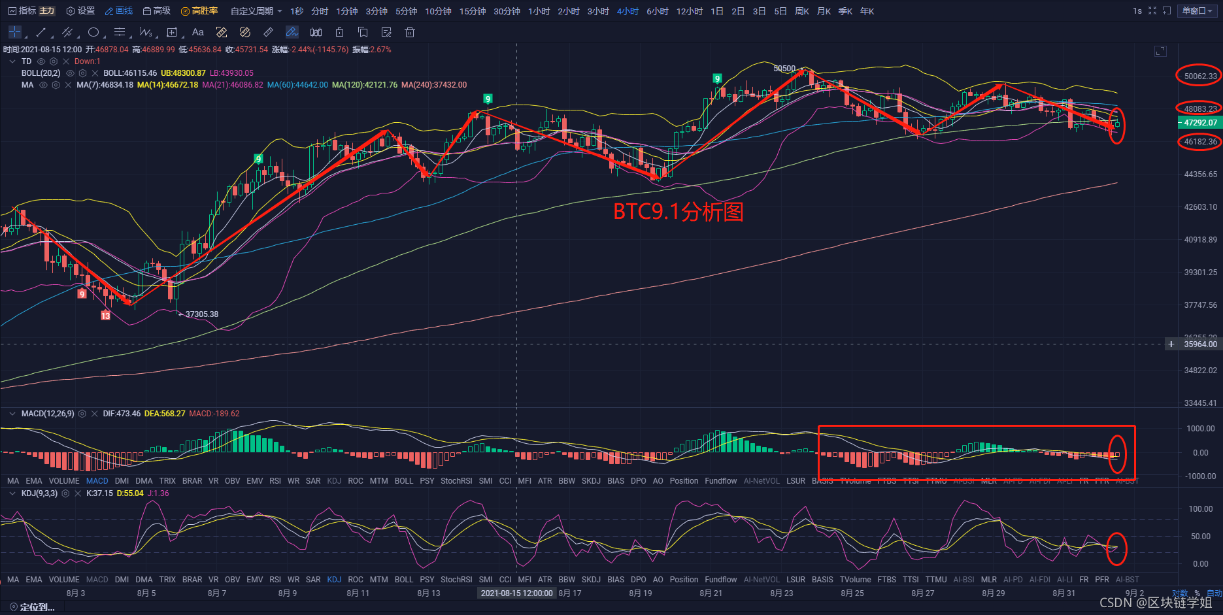Hide the MA lines with eye icon
1223x615 pixels.
coord(43,85)
